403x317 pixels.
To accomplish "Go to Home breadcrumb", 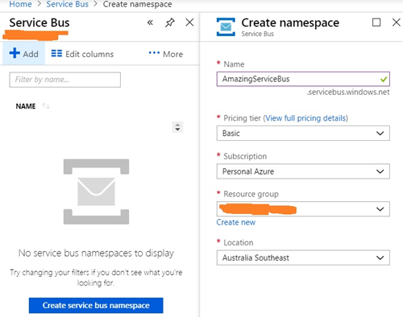I will pos(20,4).
